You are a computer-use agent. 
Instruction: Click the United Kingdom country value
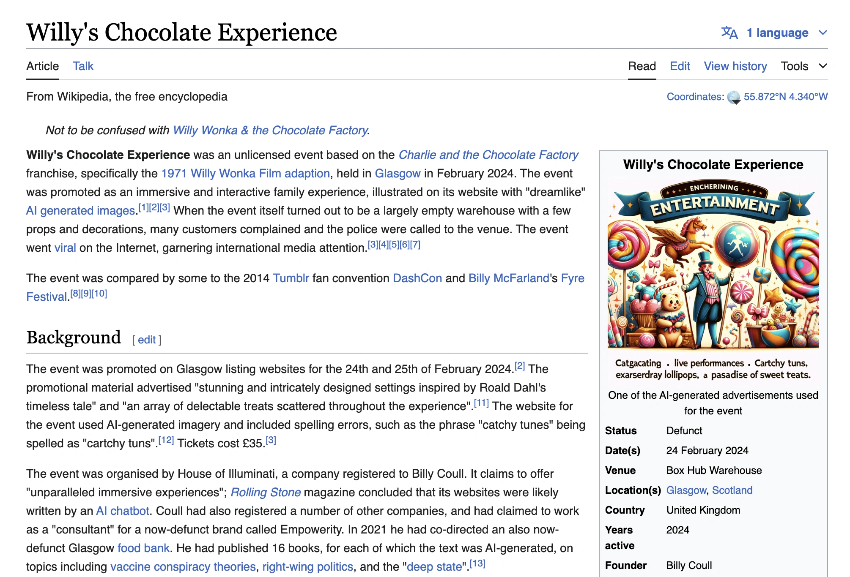703,510
